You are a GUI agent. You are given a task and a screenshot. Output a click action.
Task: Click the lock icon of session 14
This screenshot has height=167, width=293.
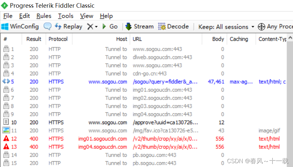pos(6,155)
